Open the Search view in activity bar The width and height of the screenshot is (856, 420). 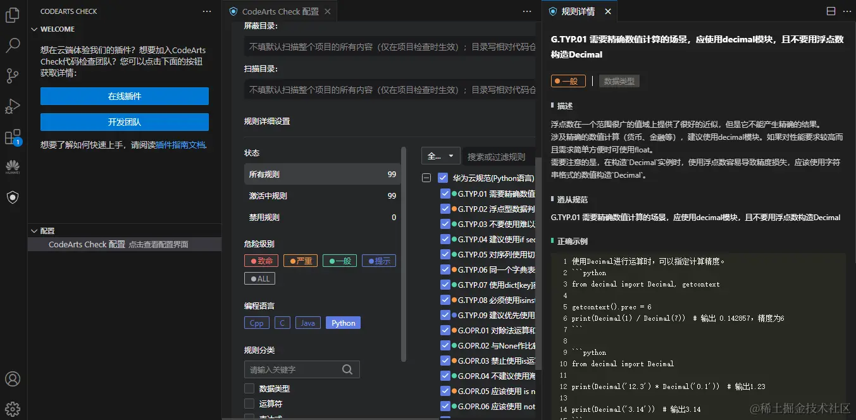(13, 46)
